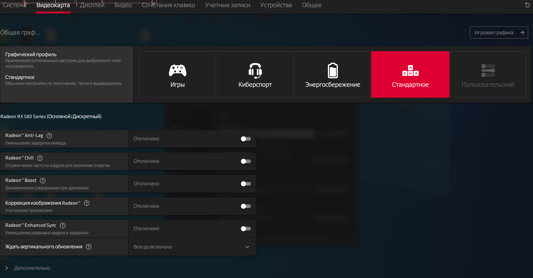The image size is (533, 278).
Task: Open the Видео tab
Action: click(123, 5)
